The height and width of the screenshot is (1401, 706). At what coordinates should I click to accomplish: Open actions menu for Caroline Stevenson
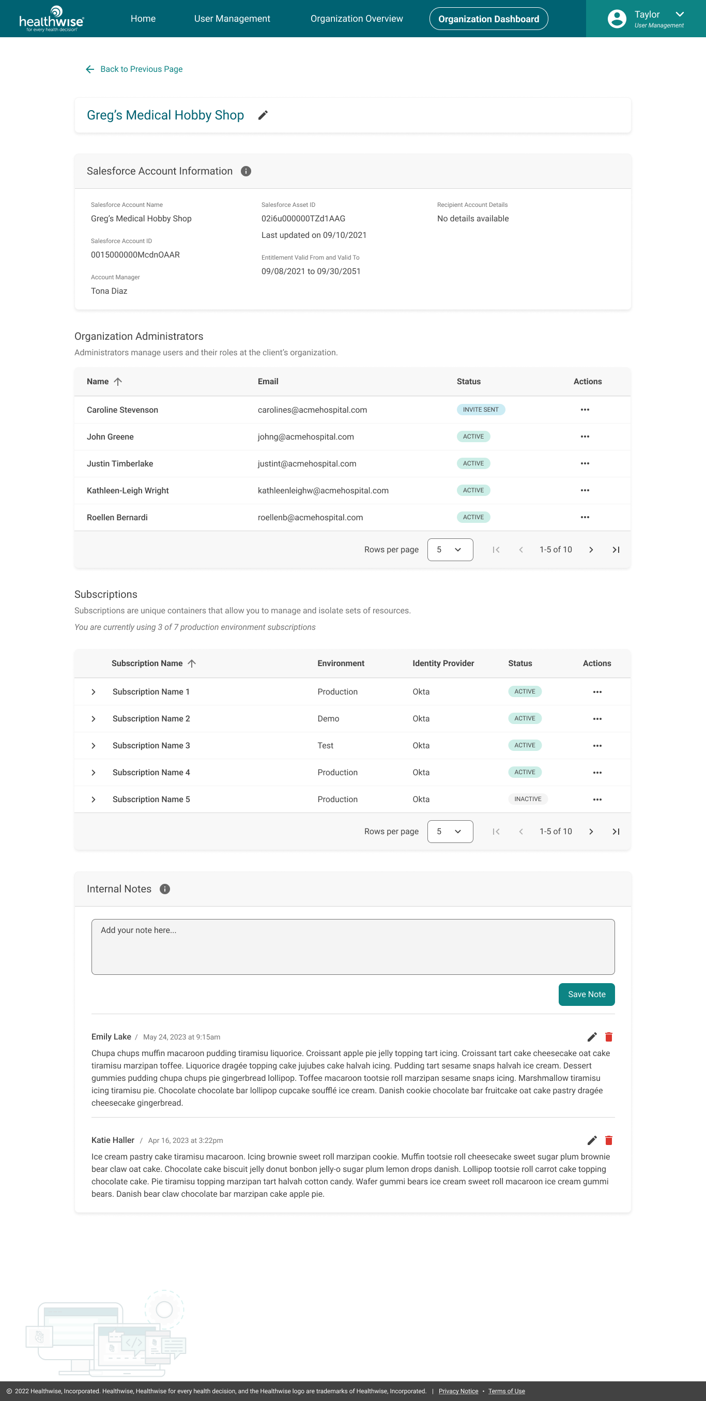point(585,410)
